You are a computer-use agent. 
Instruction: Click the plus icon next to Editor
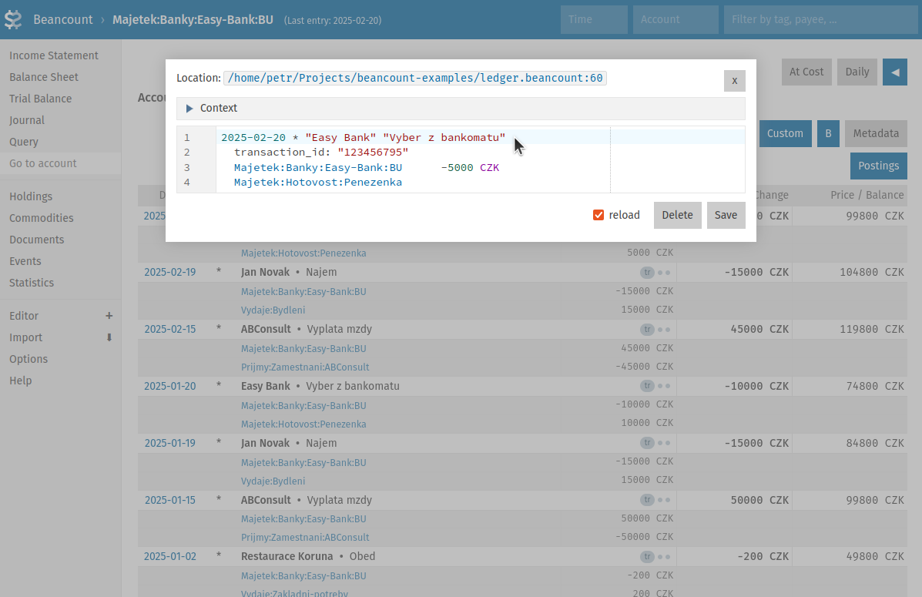click(109, 316)
